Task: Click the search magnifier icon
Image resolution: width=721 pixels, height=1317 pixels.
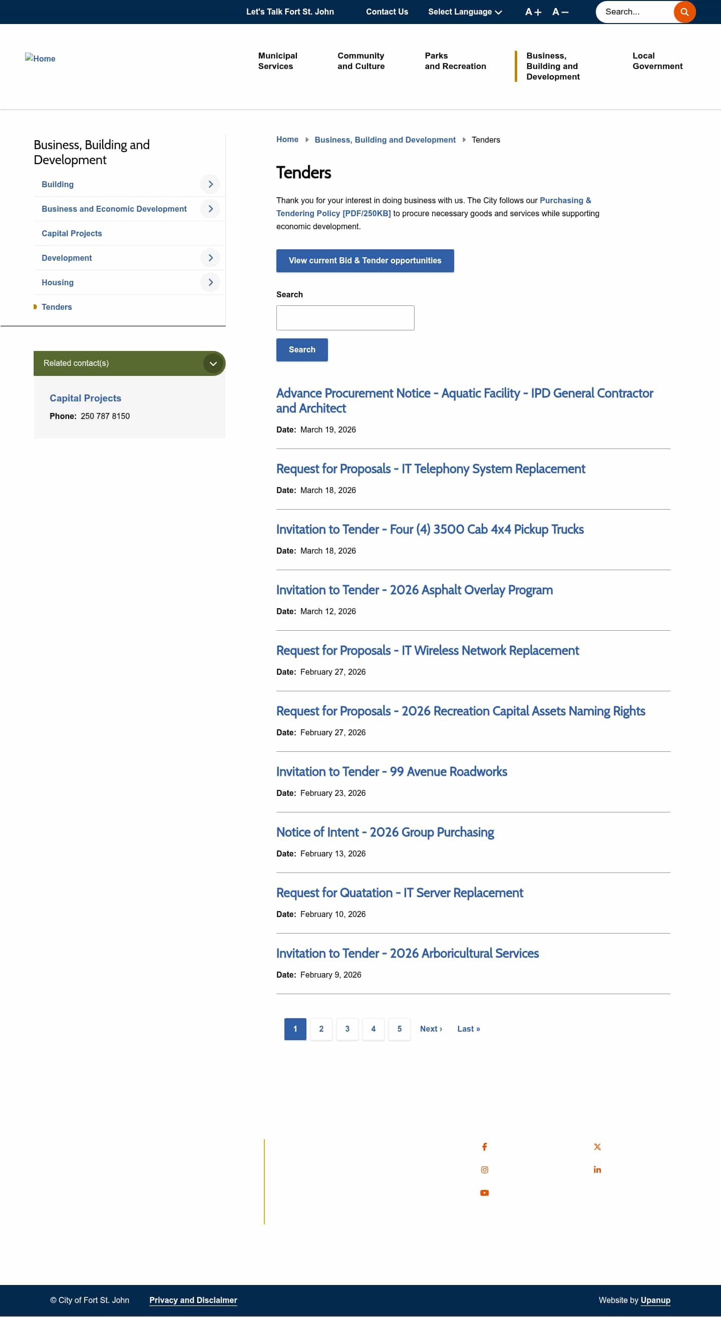Action: tap(683, 11)
